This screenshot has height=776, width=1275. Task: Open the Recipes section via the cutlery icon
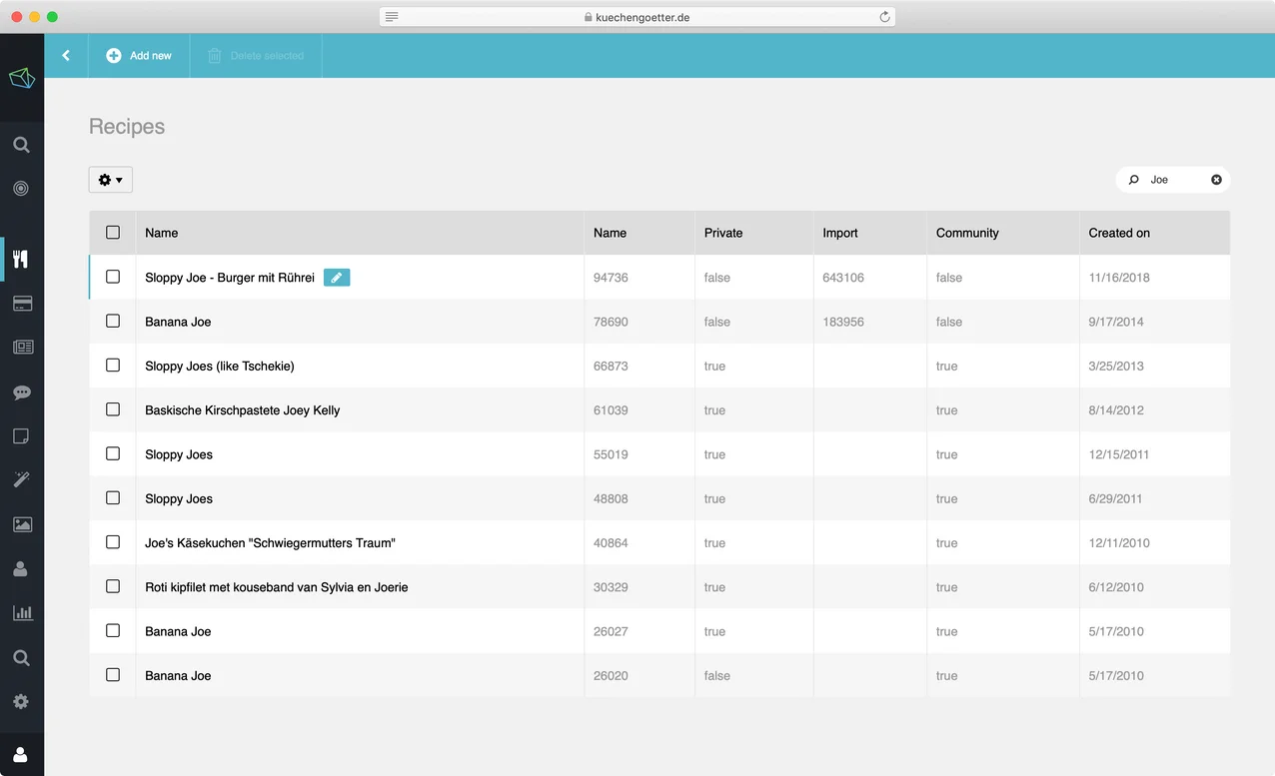click(22, 259)
